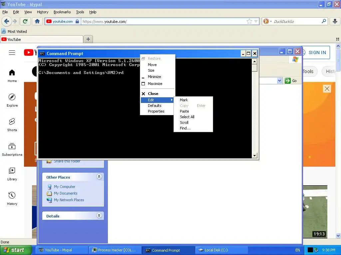Open the Bookmarks menu
This screenshot has height=255, width=341.
pos(62,12)
